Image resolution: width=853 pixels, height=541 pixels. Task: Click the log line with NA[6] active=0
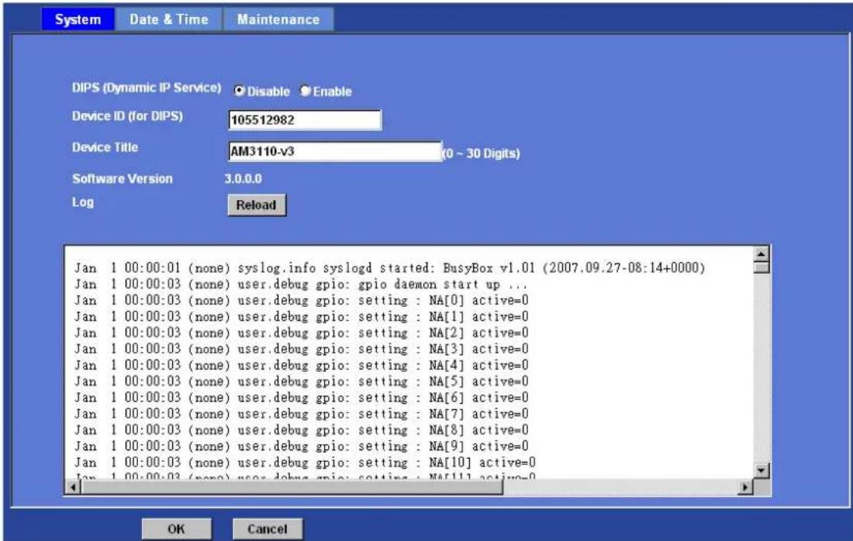[x=302, y=398]
